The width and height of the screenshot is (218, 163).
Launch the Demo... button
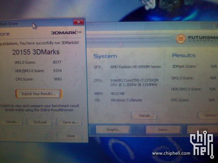(x=164, y=130)
